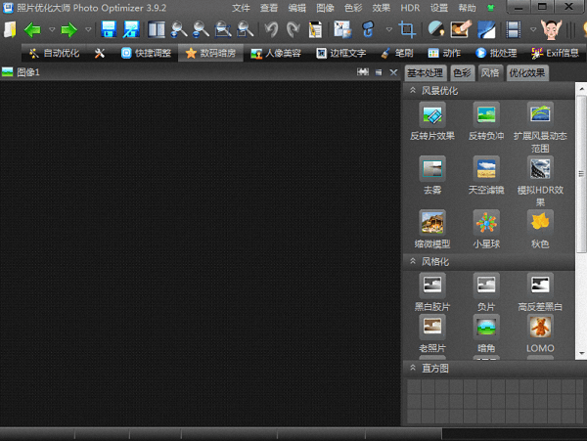The image size is (587, 441).
Task: Open the HDR menu
Action: point(410,8)
